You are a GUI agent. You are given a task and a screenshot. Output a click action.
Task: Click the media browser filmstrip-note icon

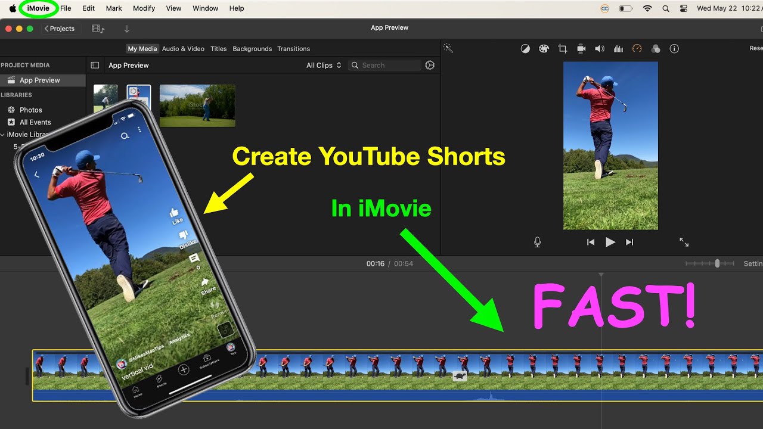click(98, 29)
